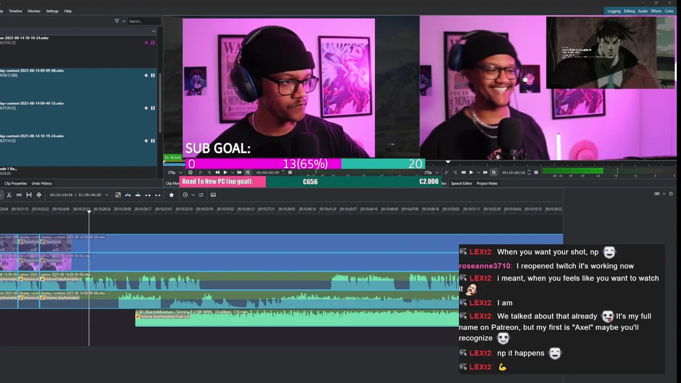Click video icon of display-content 09-09-08.mkv clip

[153, 76]
